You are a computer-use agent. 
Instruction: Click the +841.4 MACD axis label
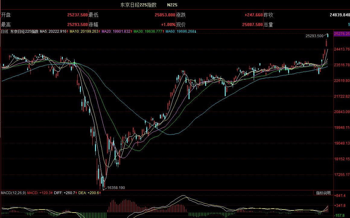pos(340,196)
